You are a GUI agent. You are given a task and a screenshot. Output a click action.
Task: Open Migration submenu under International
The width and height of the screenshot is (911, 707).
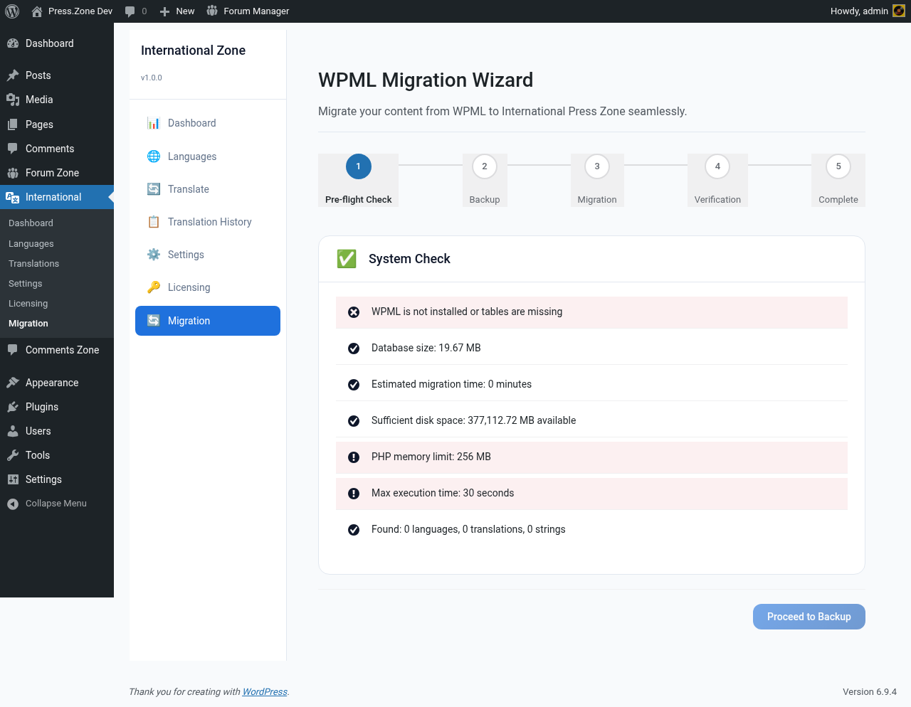pos(28,324)
